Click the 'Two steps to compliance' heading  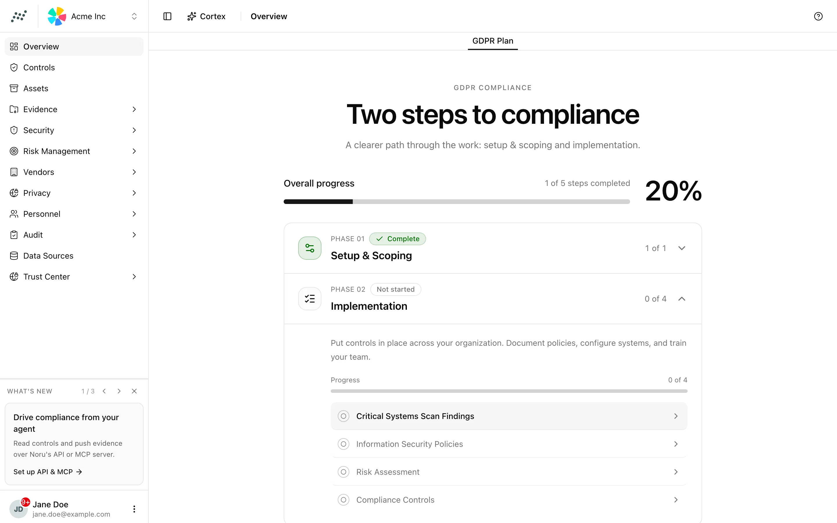(x=493, y=114)
